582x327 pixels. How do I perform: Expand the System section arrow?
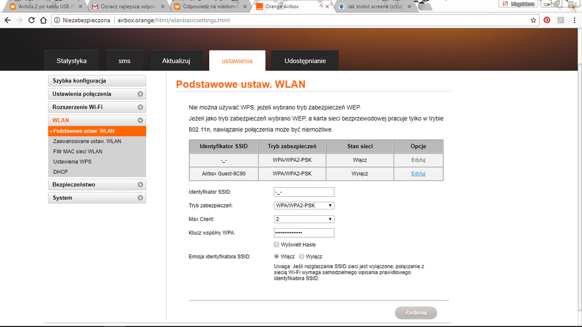pyautogui.click(x=140, y=198)
